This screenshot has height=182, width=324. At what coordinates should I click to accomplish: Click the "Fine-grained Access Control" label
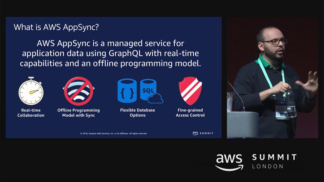[x=190, y=113]
